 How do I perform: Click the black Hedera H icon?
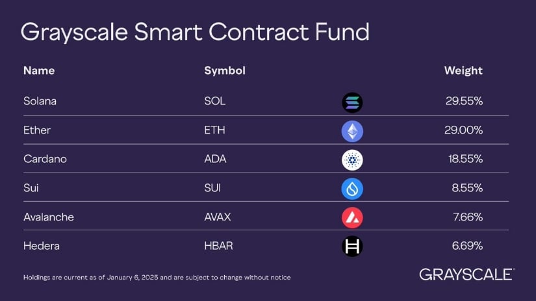pos(352,246)
